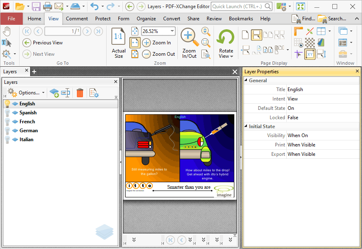Image resolution: width=362 pixels, height=249 pixels.
Task: Go to first page button
Action: pyautogui.click(x=27, y=31)
